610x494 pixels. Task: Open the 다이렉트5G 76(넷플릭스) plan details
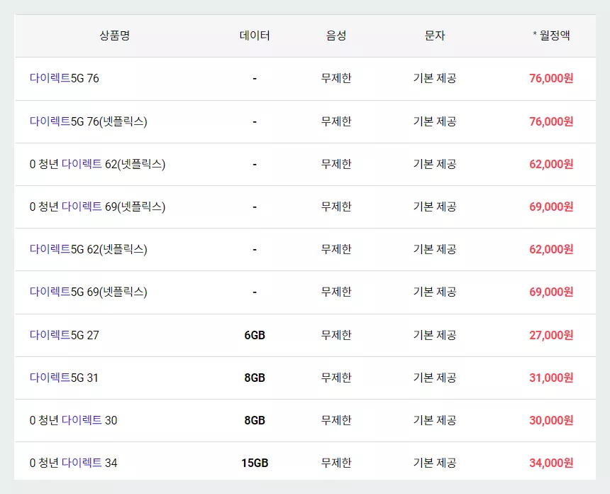(x=89, y=121)
